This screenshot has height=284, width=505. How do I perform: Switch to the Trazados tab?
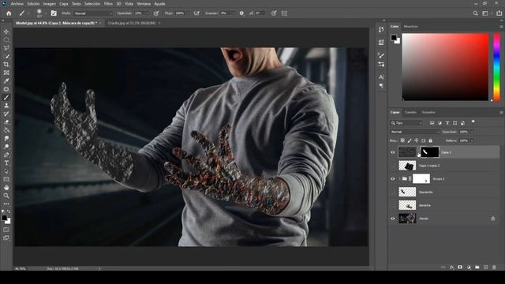point(428,112)
